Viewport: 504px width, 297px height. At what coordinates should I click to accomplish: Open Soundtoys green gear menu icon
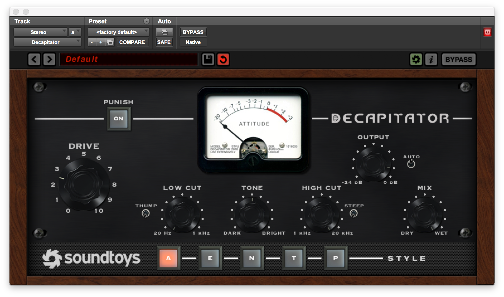(x=416, y=59)
